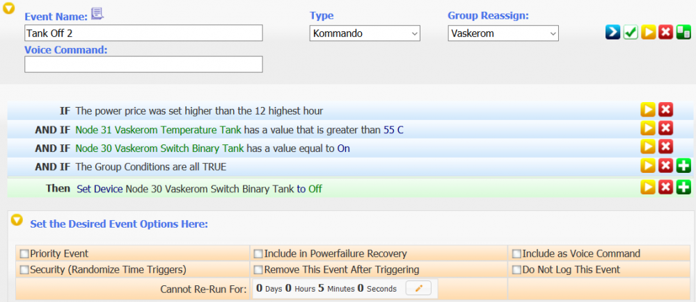Click the Event Name field containing Tank Off 2
This screenshot has height=302, width=696.
pyautogui.click(x=143, y=33)
